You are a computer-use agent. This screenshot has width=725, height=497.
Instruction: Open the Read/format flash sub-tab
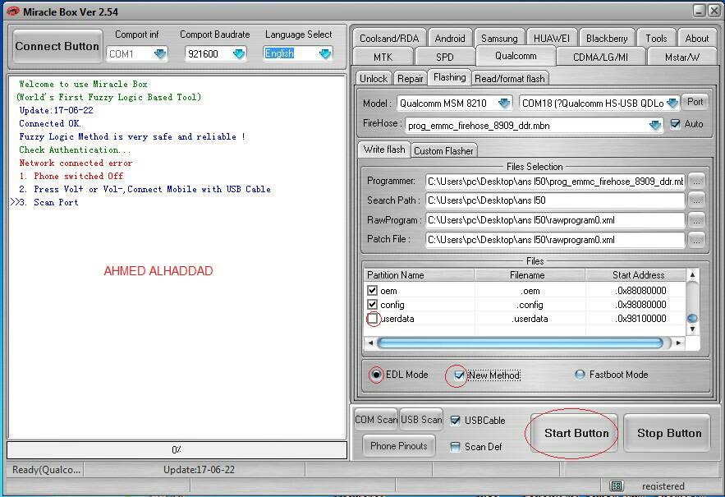[x=510, y=78]
